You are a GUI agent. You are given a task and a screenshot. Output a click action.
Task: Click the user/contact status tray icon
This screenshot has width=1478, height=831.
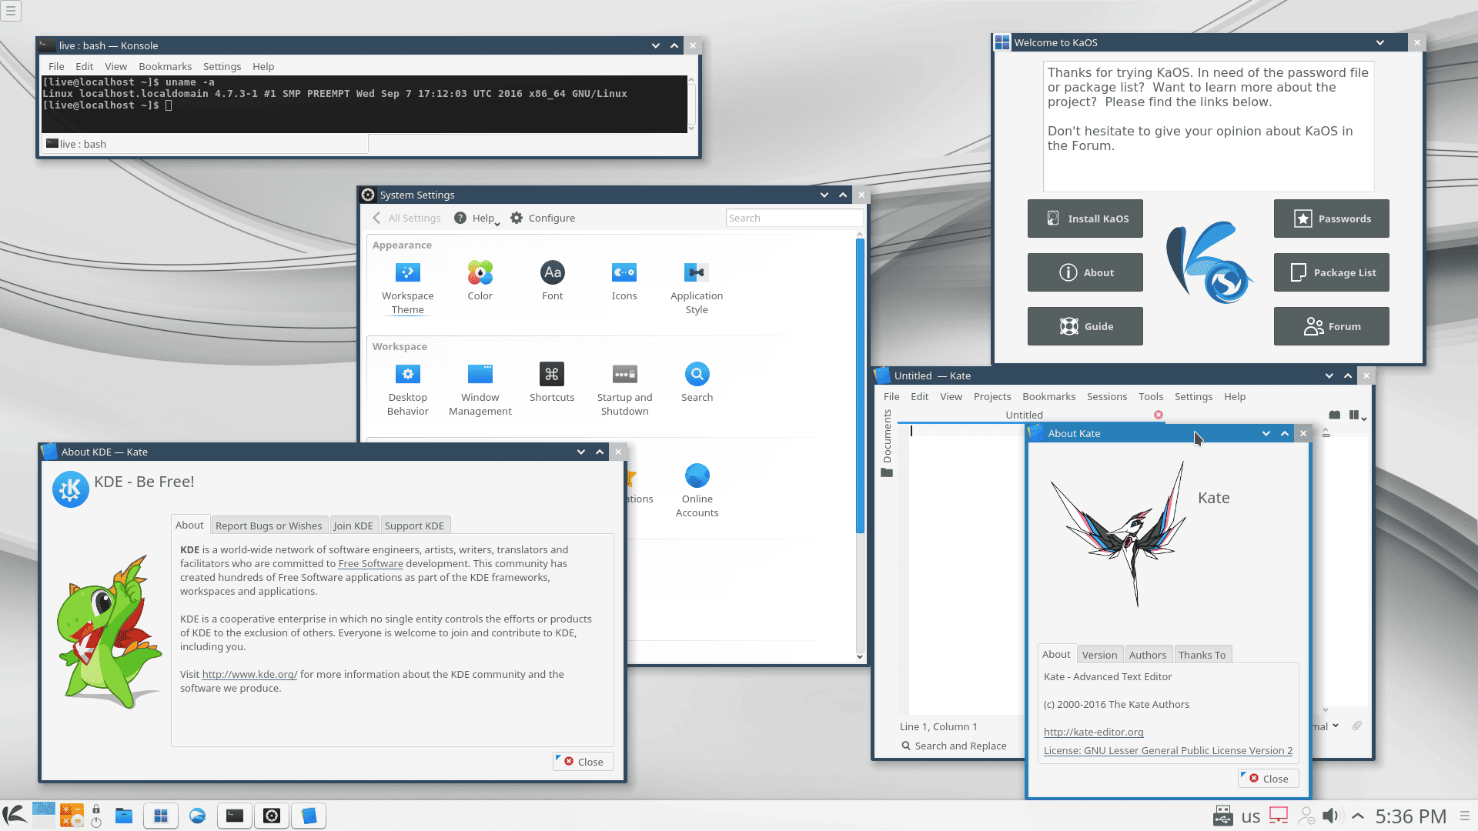[1306, 816]
